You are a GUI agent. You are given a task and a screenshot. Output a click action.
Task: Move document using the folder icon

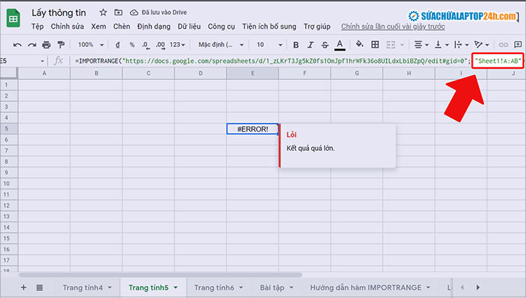118,13
